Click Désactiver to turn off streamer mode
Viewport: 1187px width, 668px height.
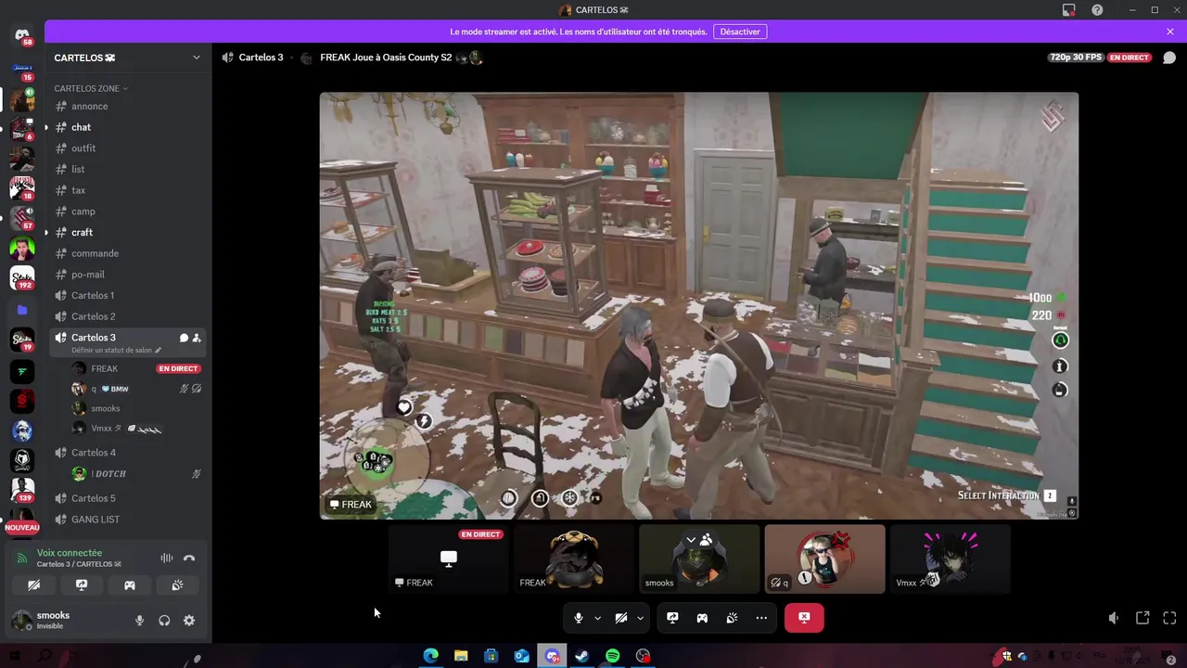(740, 32)
